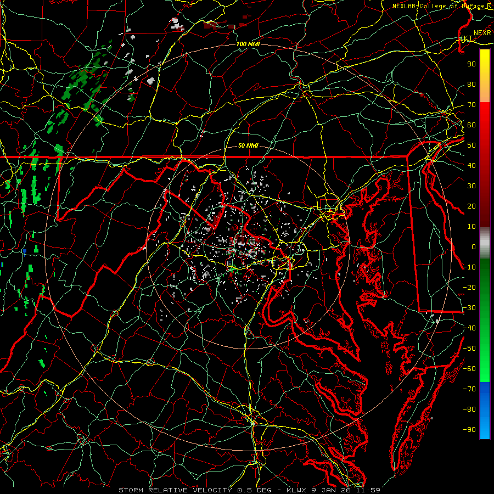Click the positive 20 value on the velocity scale
Image resolution: width=494 pixels, height=494 pixels.
[471, 206]
